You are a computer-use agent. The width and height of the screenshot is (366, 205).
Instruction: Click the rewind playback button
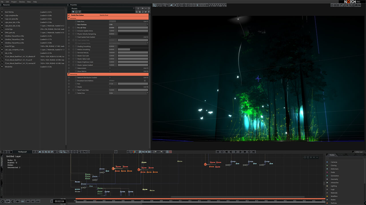226,152
